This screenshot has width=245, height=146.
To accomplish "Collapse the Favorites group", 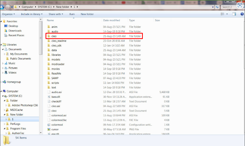I will click(1, 21).
